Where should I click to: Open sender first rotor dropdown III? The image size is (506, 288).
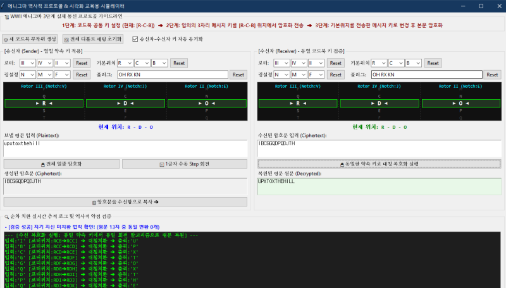[27, 63]
